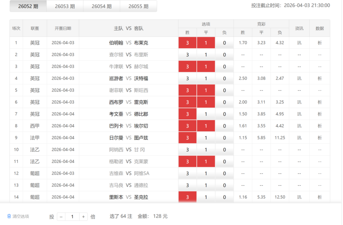The width and height of the screenshot is (343, 225).
Task: Deselect win (3) for 里斯本 vs 圣克拉
Action: (187, 197)
